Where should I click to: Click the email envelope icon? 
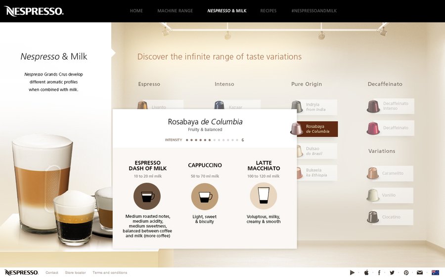pyautogui.click(x=420, y=273)
